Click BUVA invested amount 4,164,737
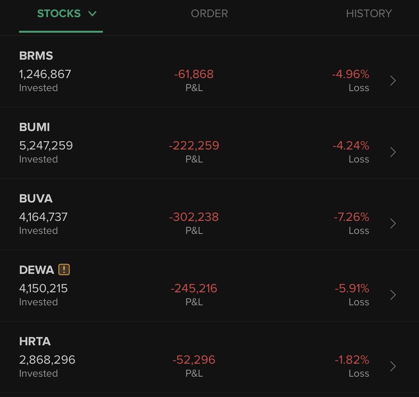Screen dimensions: 419x397 [x=43, y=217]
